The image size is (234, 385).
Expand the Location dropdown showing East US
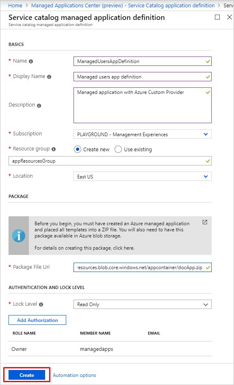[x=142, y=176]
